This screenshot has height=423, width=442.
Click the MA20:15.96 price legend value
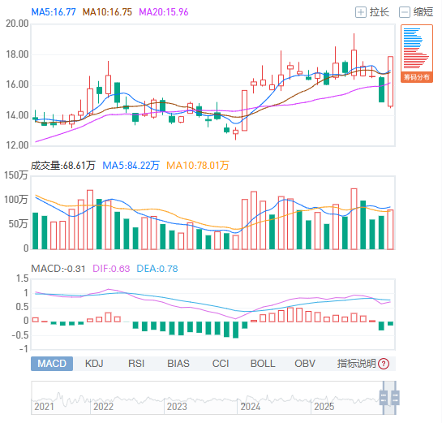pyautogui.click(x=164, y=12)
